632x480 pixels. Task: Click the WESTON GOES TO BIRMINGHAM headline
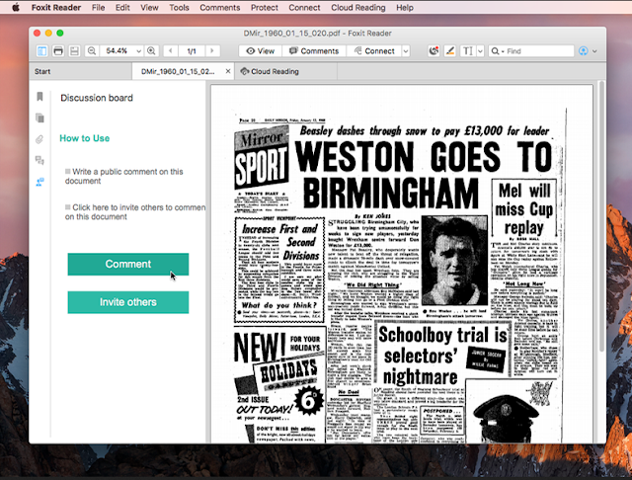[x=424, y=174]
